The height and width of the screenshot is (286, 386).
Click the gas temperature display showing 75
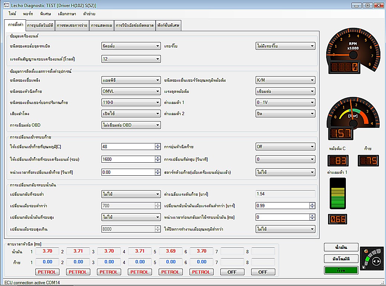tap(369, 161)
